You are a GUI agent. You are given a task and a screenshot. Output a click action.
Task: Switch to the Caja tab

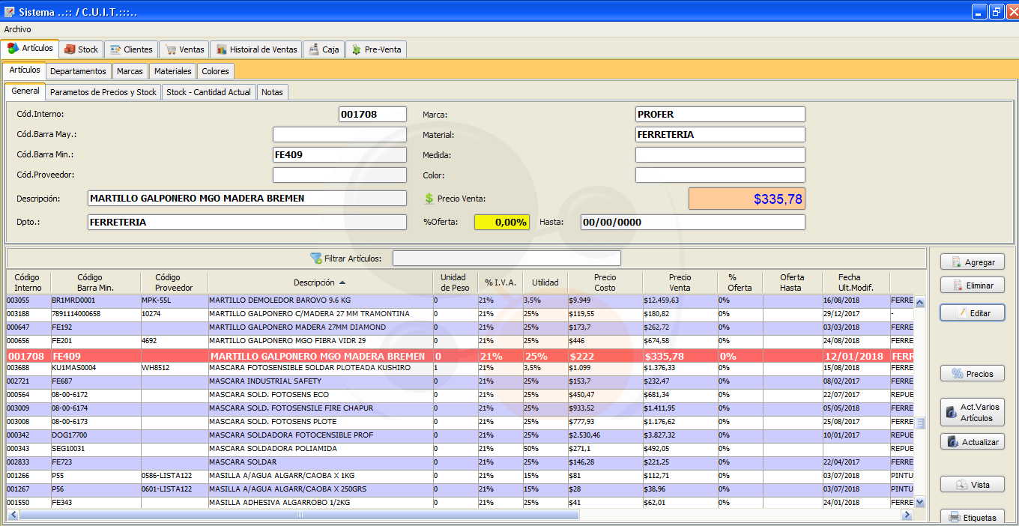tap(323, 49)
